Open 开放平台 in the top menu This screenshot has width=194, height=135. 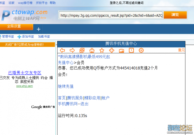(42, 3)
